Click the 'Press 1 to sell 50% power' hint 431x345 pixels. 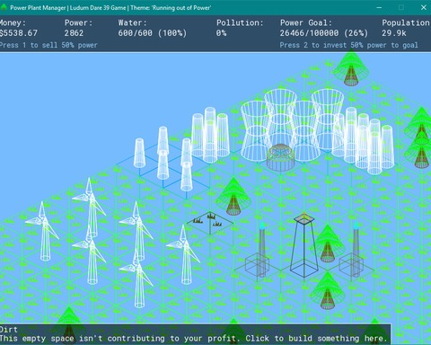(x=48, y=45)
